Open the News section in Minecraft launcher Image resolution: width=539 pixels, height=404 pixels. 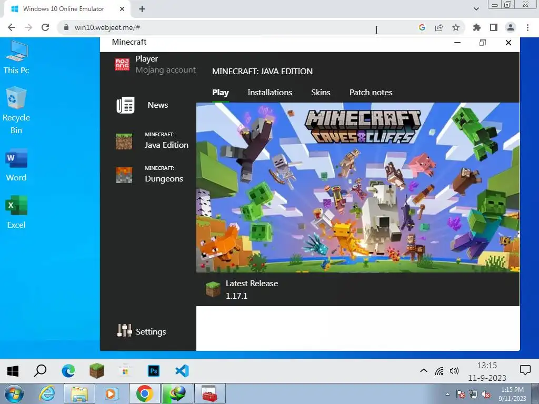point(142,105)
